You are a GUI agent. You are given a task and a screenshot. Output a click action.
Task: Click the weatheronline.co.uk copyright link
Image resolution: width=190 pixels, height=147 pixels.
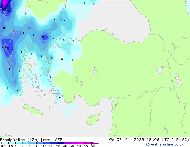165,144
